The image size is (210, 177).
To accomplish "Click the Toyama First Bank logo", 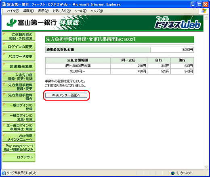I will (x=31, y=23).
